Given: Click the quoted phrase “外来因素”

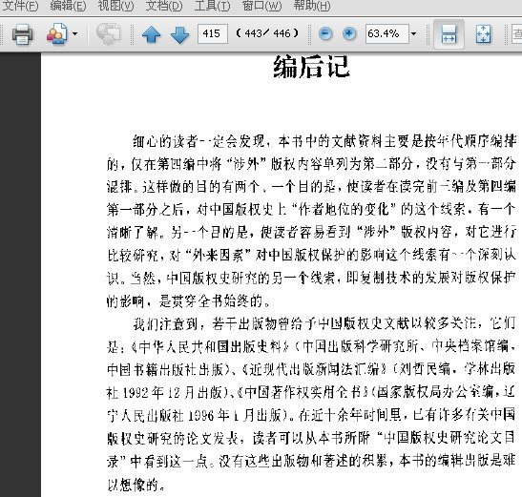Looking at the screenshot, I should pos(217,256).
